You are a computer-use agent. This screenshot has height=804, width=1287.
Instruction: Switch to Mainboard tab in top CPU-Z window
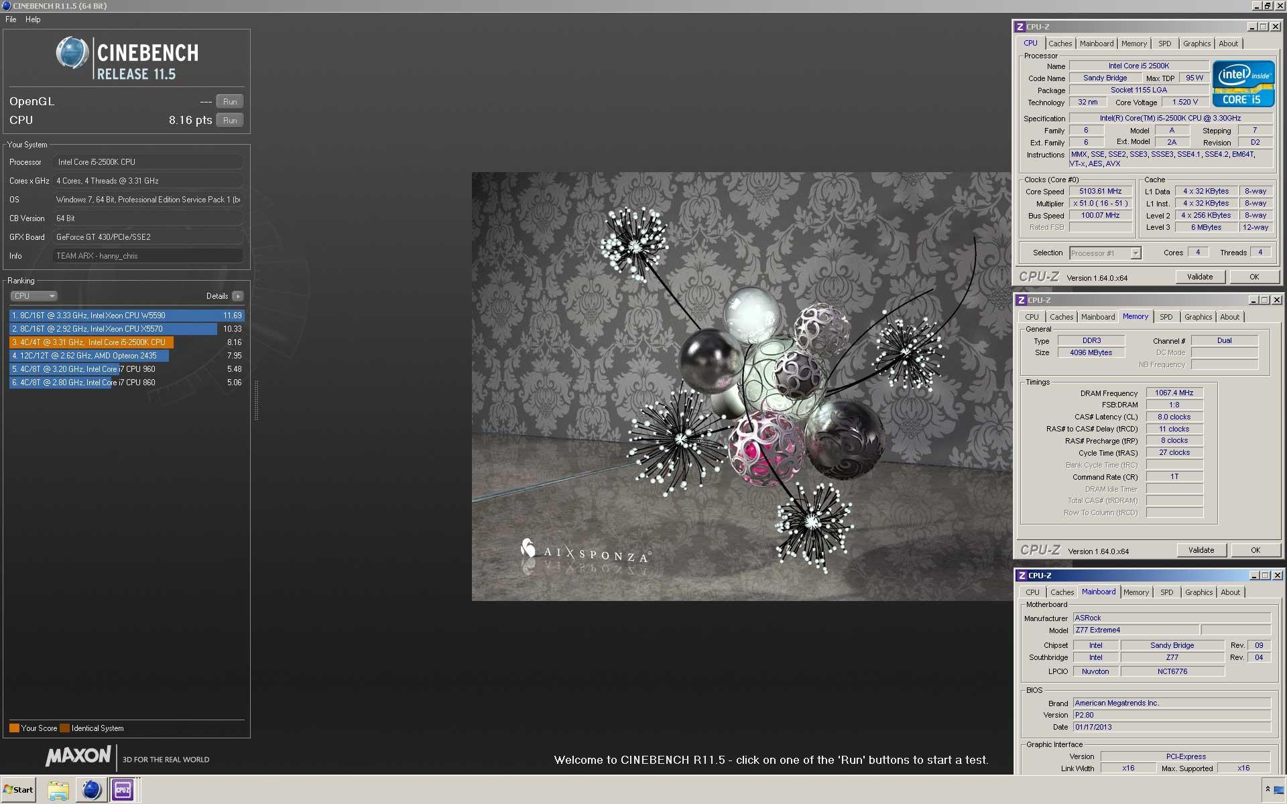tap(1096, 44)
